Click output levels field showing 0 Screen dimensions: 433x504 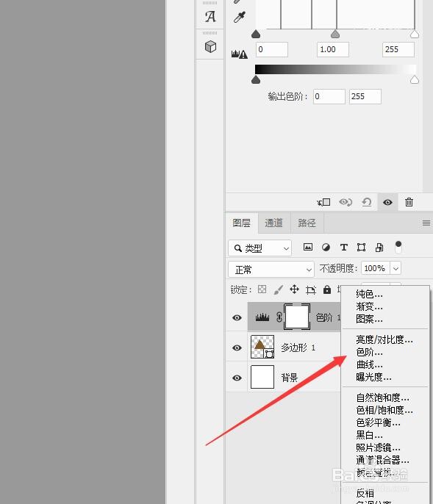(x=329, y=96)
